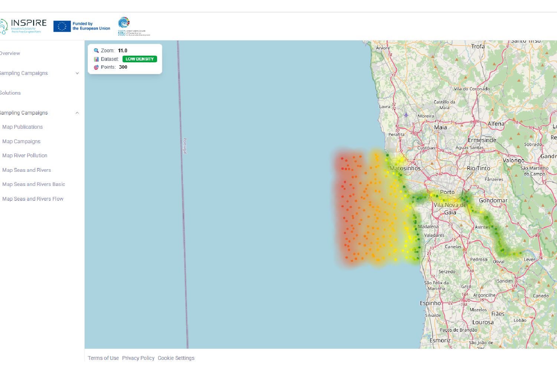This screenshot has height=371, width=557.
Task: Click the airport icon near Moreira
Action: pyautogui.click(x=406, y=115)
